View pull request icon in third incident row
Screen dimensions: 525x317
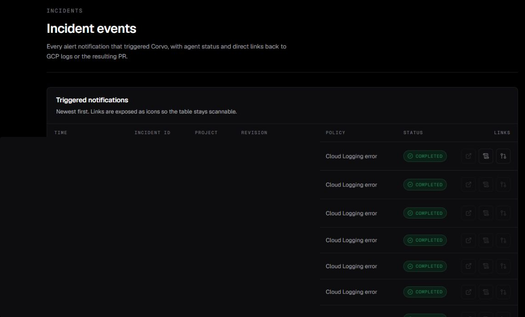point(503,213)
